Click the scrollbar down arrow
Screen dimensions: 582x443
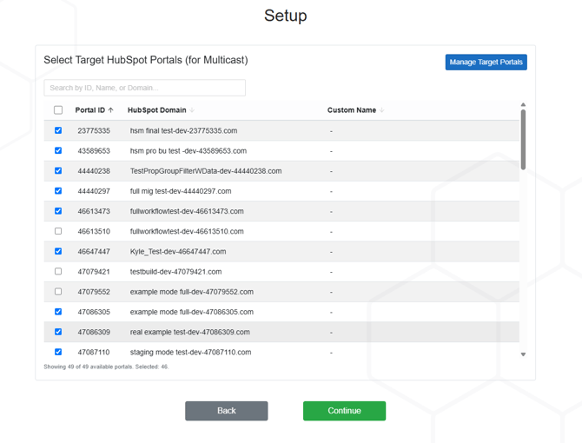click(x=523, y=354)
